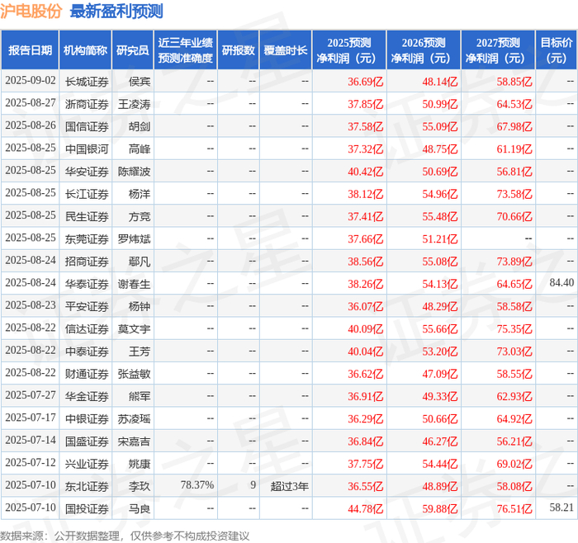
Task: Click 招商证券 institution cell
Action: (87, 262)
